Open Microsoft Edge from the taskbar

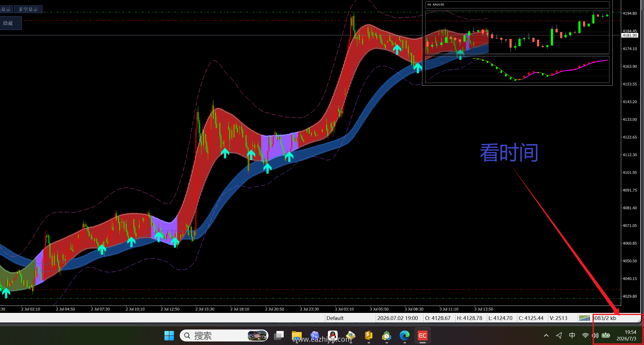[404, 336]
